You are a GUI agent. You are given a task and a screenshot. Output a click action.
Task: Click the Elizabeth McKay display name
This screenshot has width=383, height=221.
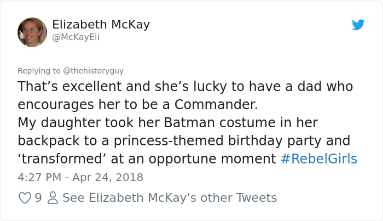101,25
